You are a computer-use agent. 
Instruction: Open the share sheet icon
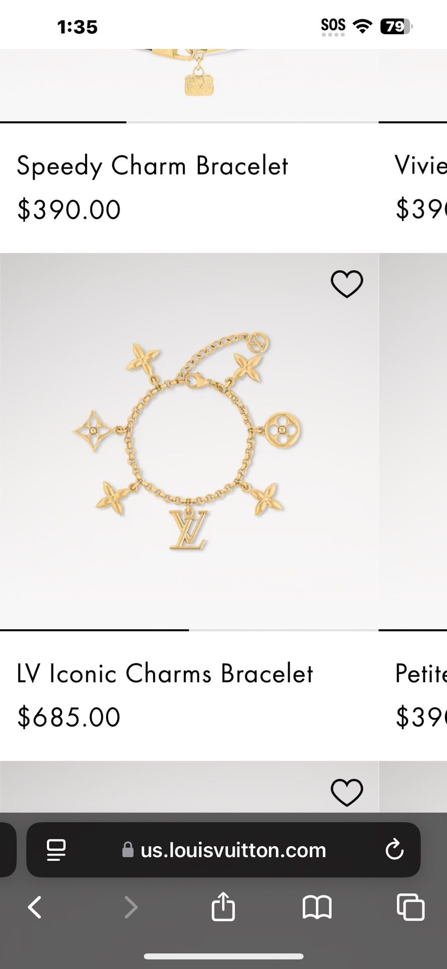(x=223, y=906)
